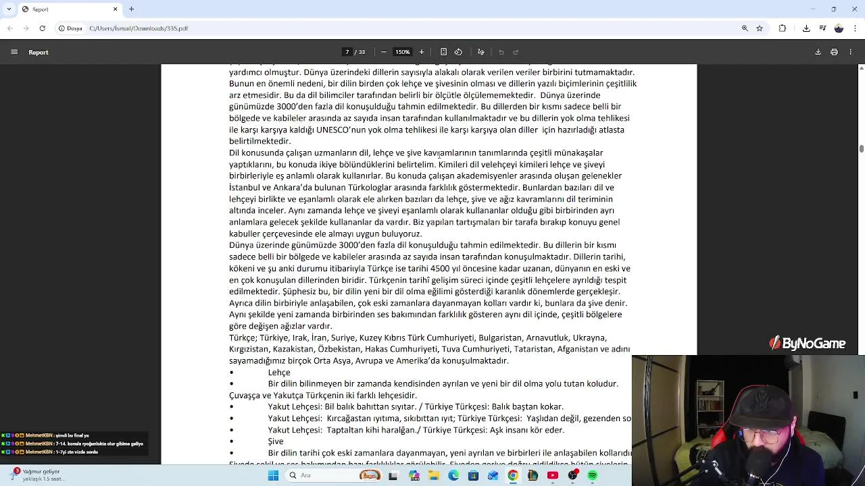Screen dimensions: 865x486
Task: Click the bullet item 'Şive'
Action: 276,441
